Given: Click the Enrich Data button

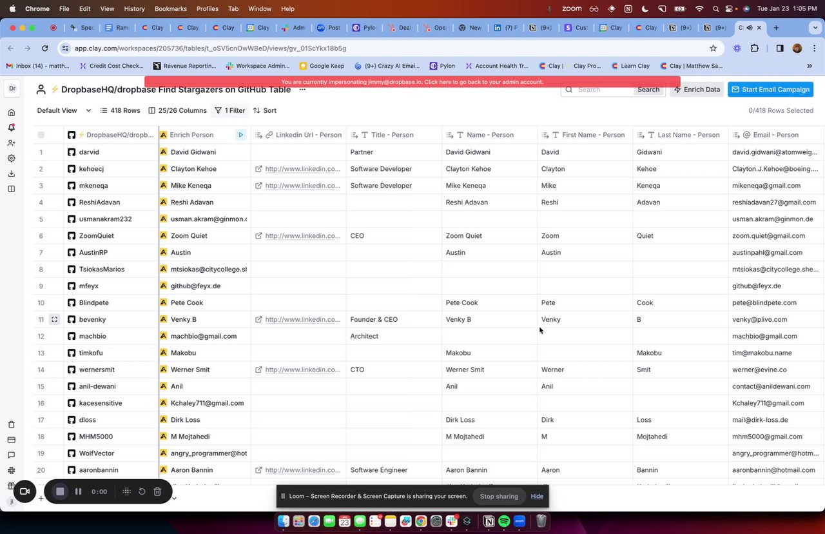Looking at the screenshot, I should click(x=697, y=90).
